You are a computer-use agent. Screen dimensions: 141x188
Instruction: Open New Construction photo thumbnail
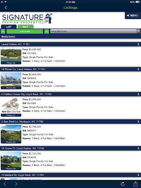pos(11,107)
